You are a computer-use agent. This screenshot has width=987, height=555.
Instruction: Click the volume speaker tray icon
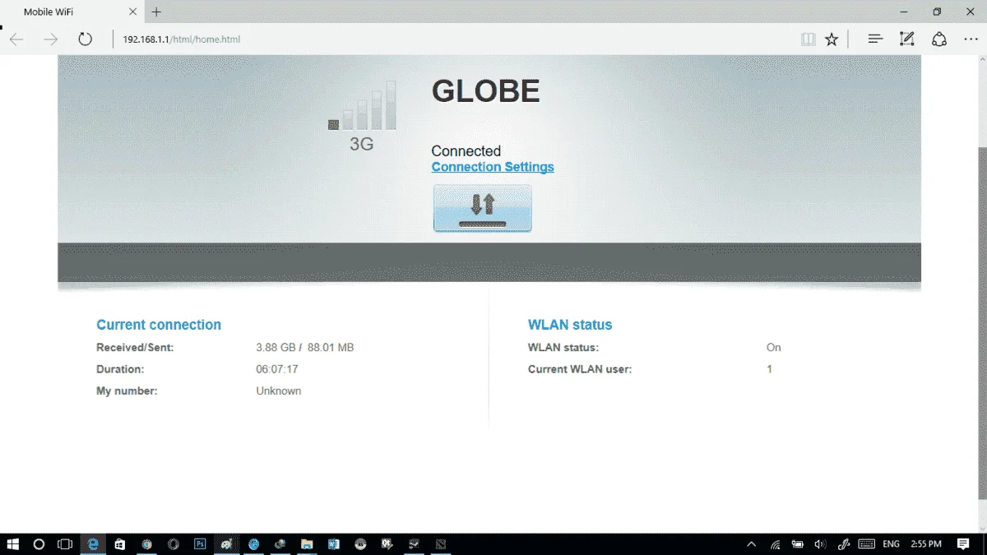(819, 544)
